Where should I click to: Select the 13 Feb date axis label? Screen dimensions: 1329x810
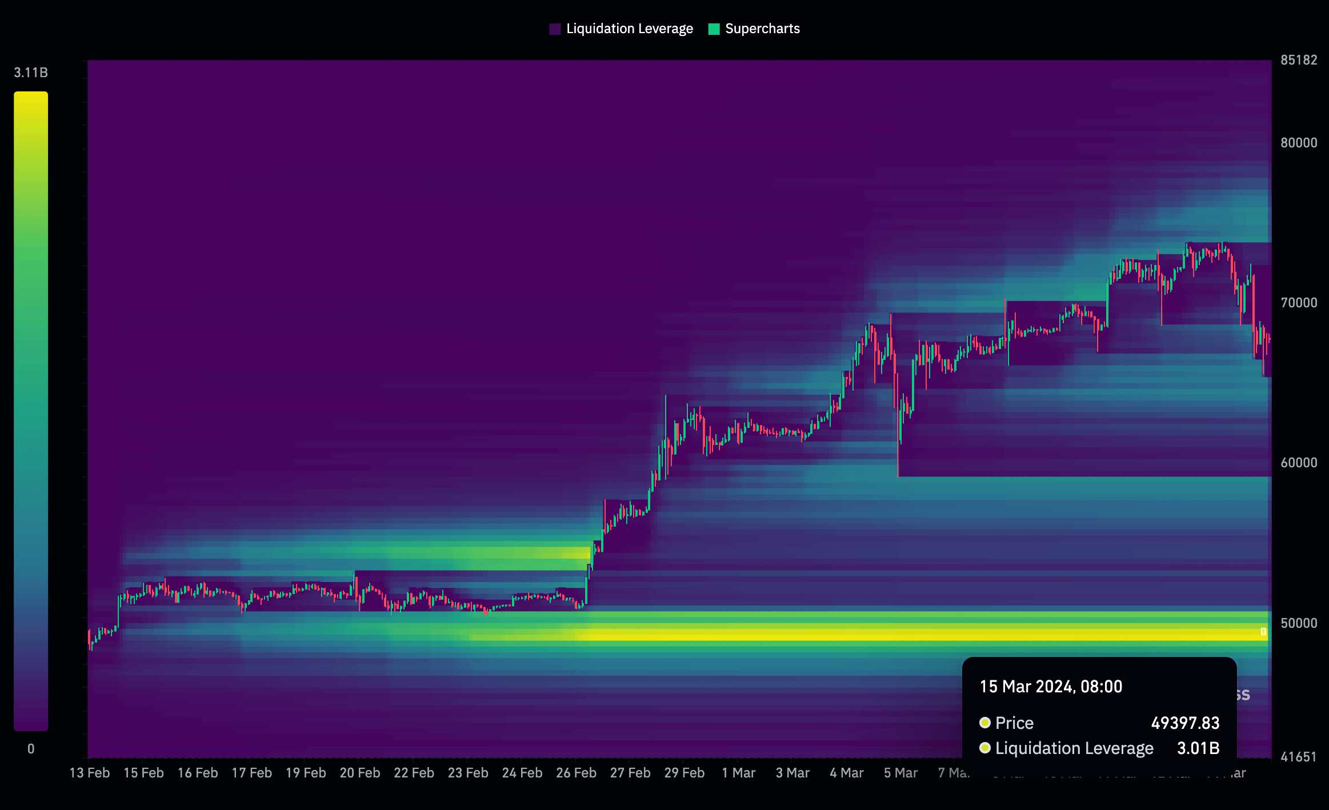click(90, 773)
